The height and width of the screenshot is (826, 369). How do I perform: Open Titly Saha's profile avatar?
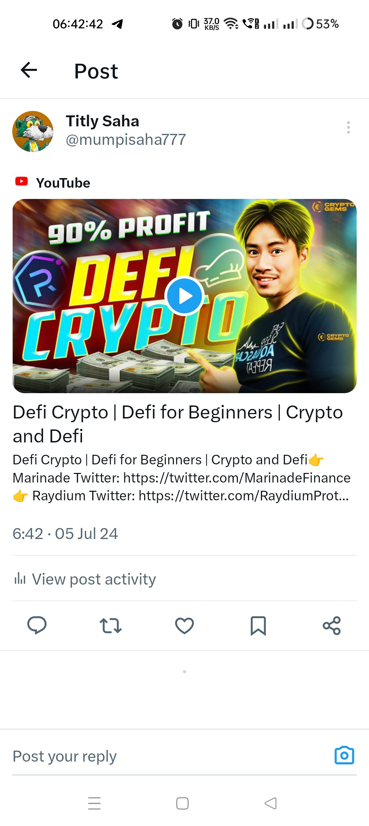point(33,131)
